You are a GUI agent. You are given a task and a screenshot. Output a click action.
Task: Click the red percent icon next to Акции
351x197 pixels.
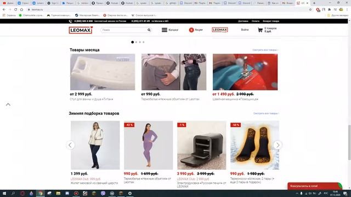(191, 30)
